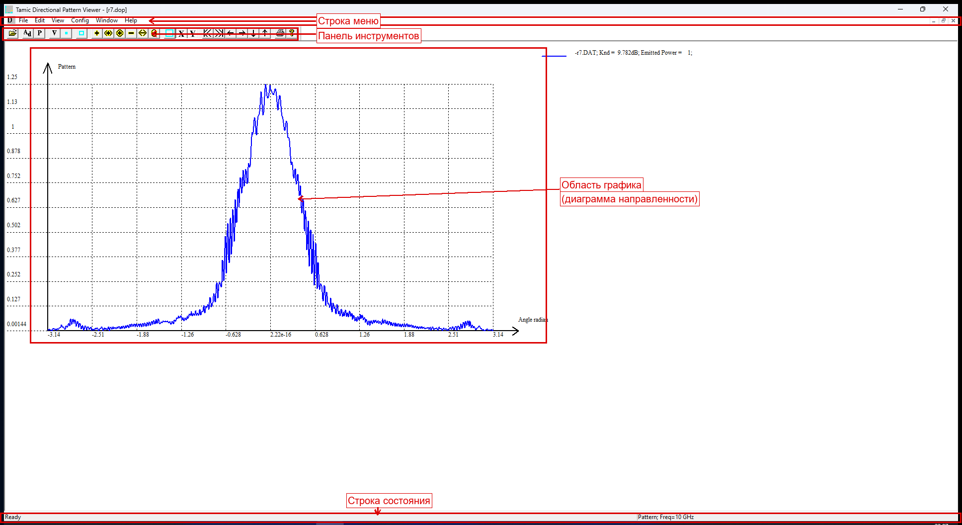This screenshot has width=962, height=525.
Task: Click the Ready status bar text
Action: click(13, 517)
